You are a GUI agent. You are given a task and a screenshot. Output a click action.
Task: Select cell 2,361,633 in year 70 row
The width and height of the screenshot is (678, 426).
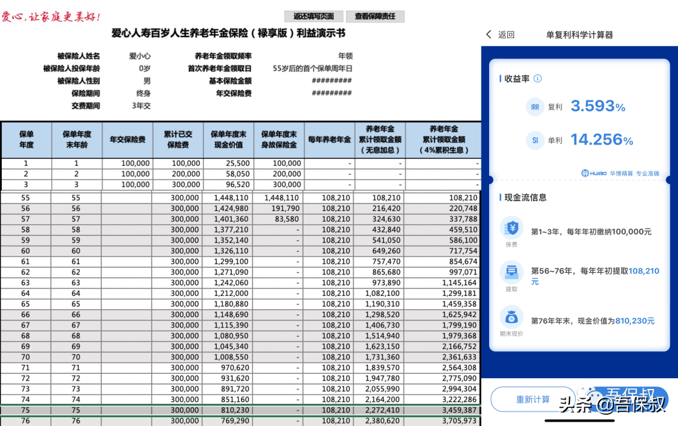click(x=442, y=357)
